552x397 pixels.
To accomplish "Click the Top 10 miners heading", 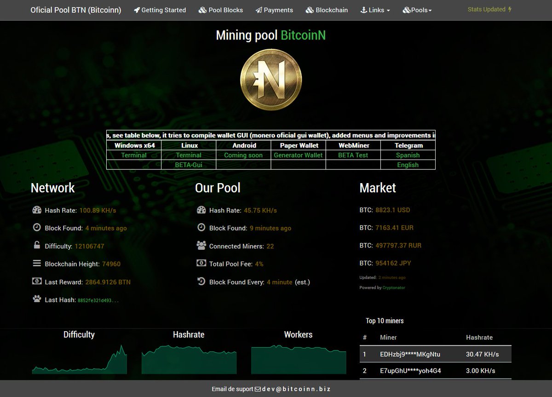I will (385, 321).
